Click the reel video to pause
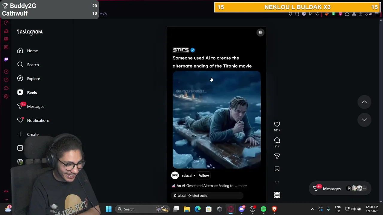 click(217, 119)
